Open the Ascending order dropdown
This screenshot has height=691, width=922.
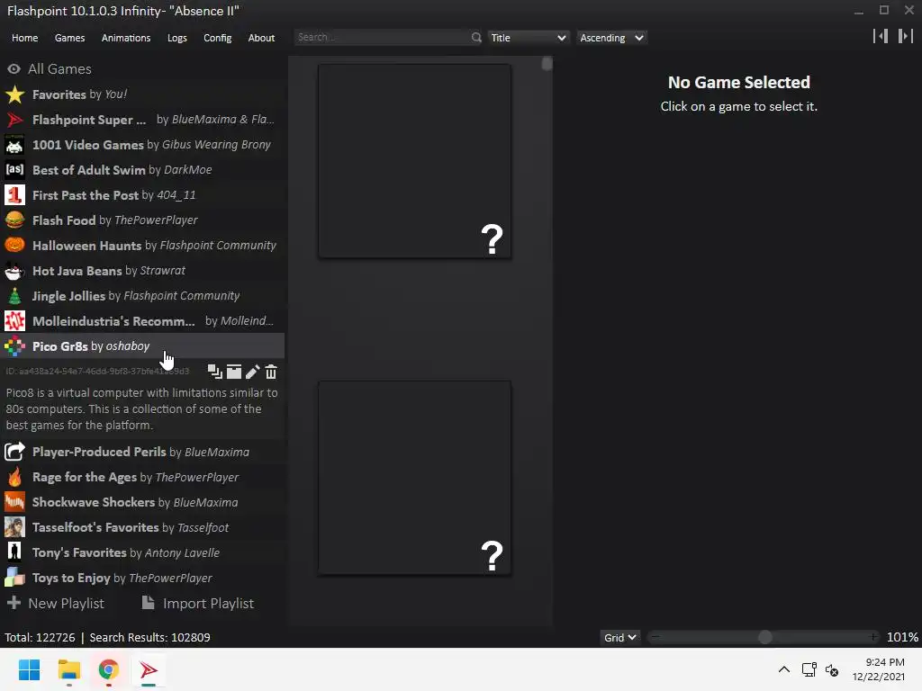(x=611, y=38)
